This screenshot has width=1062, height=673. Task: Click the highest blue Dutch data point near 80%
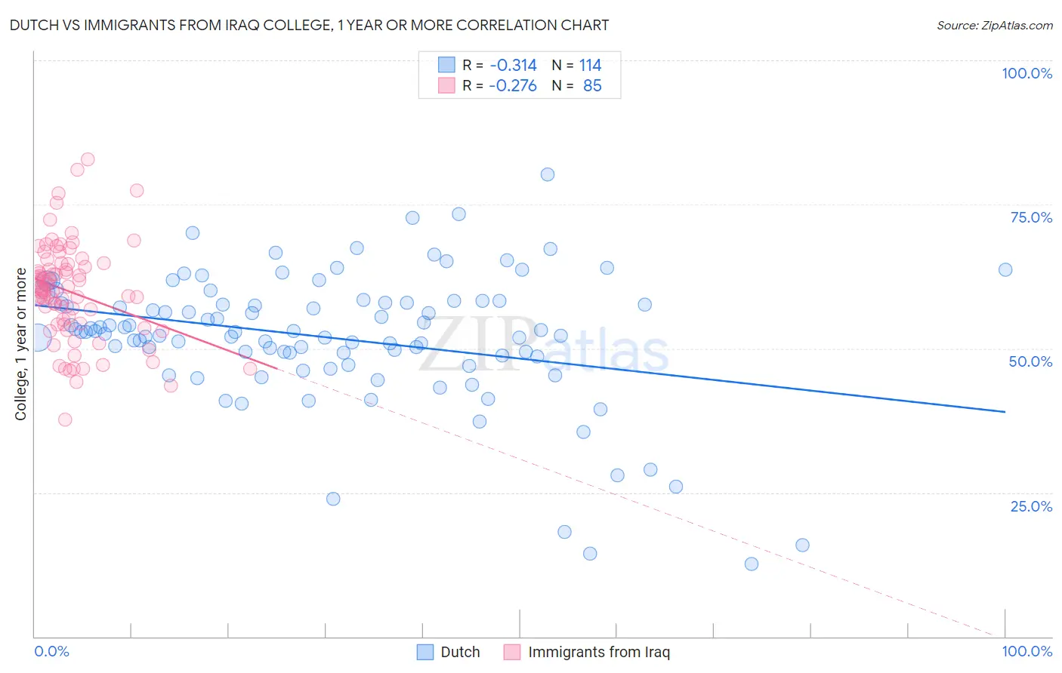tap(548, 174)
